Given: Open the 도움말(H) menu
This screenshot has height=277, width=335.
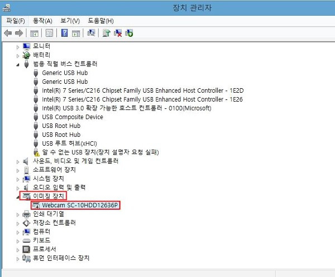Looking at the screenshot, I should 100,21.
